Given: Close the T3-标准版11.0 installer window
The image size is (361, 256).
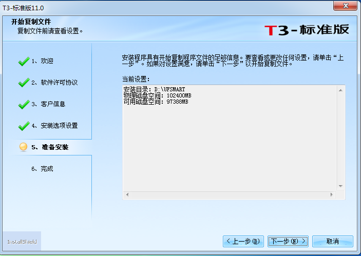Looking at the screenshot, I should pos(345,6).
